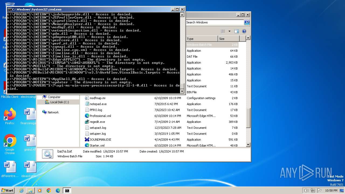The image size is (345, 194).
Task: Change the view using the view icon
Action: [223, 31]
